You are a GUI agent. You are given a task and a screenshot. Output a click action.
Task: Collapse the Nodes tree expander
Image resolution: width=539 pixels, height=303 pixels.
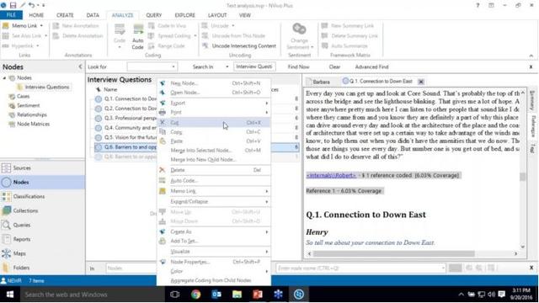4,78
